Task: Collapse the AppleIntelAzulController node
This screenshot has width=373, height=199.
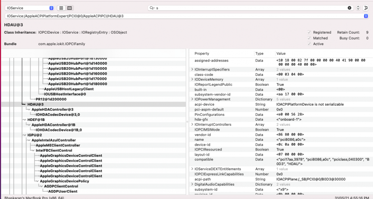Action: pos(29,140)
